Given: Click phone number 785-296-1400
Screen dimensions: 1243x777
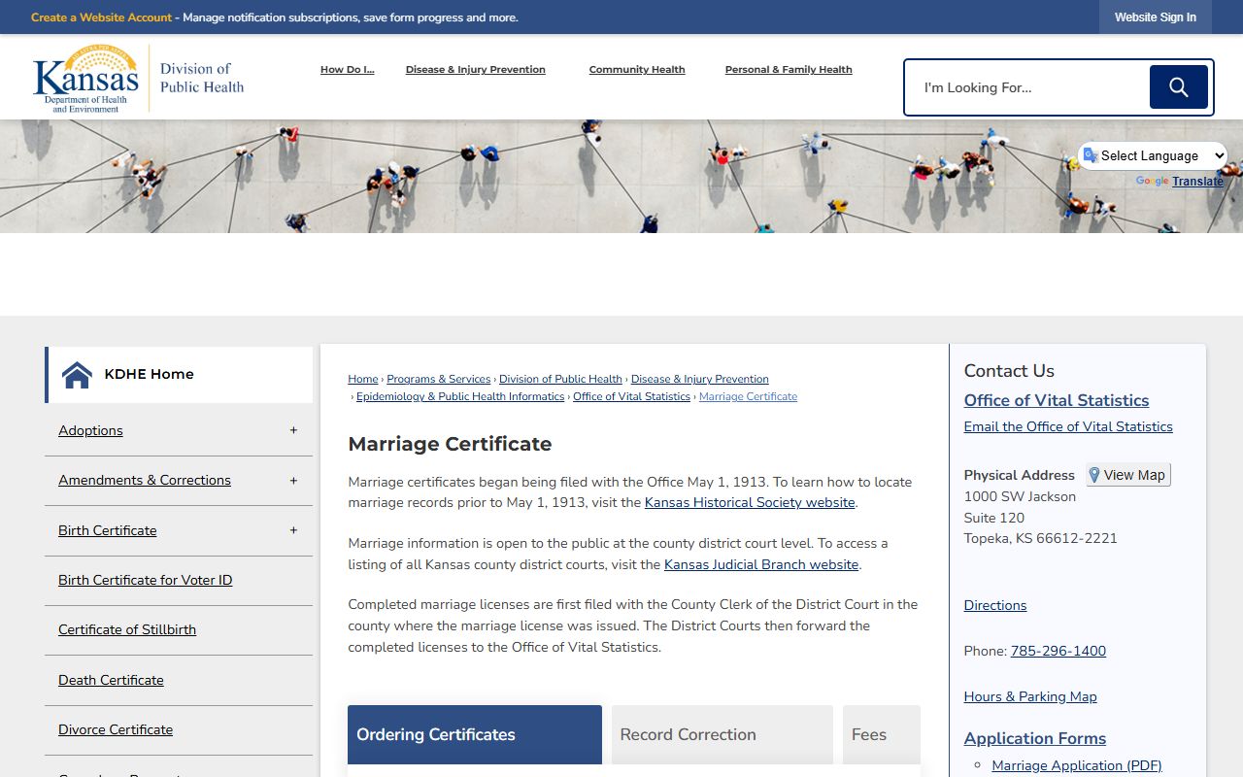Looking at the screenshot, I should (x=1058, y=651).
